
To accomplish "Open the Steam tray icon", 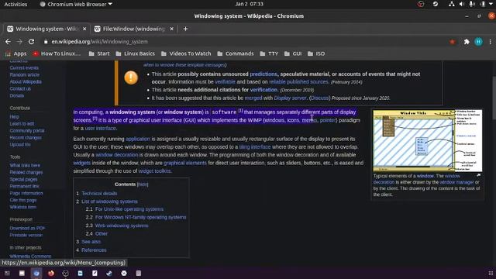I will [x=436, y=4].
